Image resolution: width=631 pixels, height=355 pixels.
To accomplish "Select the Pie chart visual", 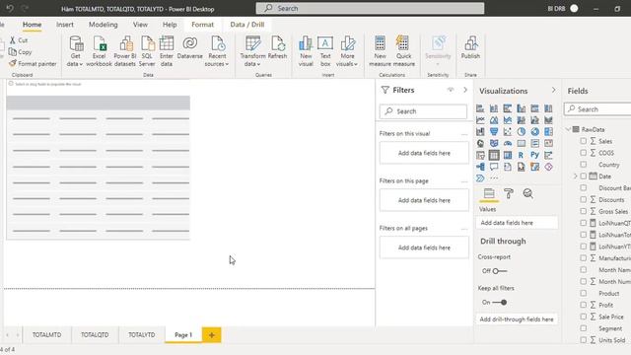I will [x=521, y=131].
